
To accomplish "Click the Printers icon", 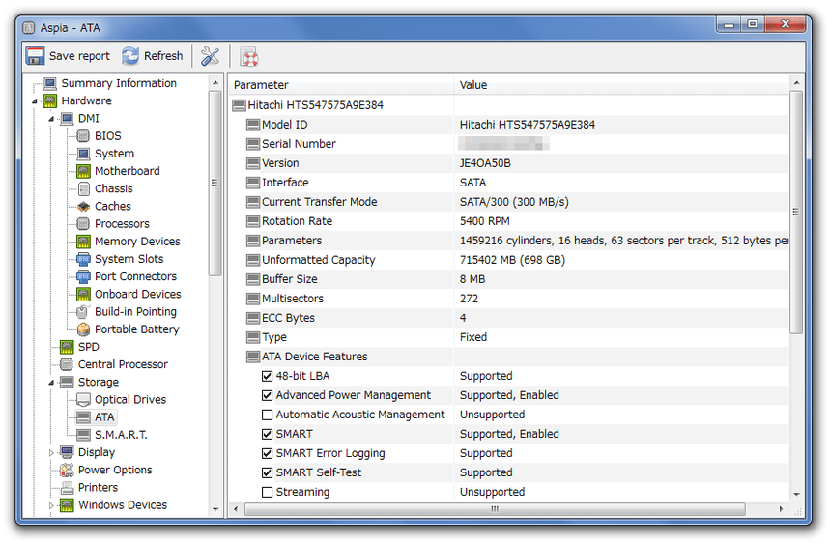I will (67, 487).
